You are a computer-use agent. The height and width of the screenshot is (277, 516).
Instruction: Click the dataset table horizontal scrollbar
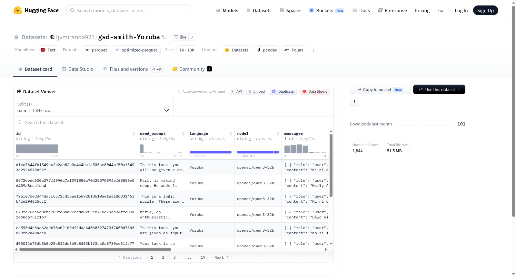tap(95, 249)
